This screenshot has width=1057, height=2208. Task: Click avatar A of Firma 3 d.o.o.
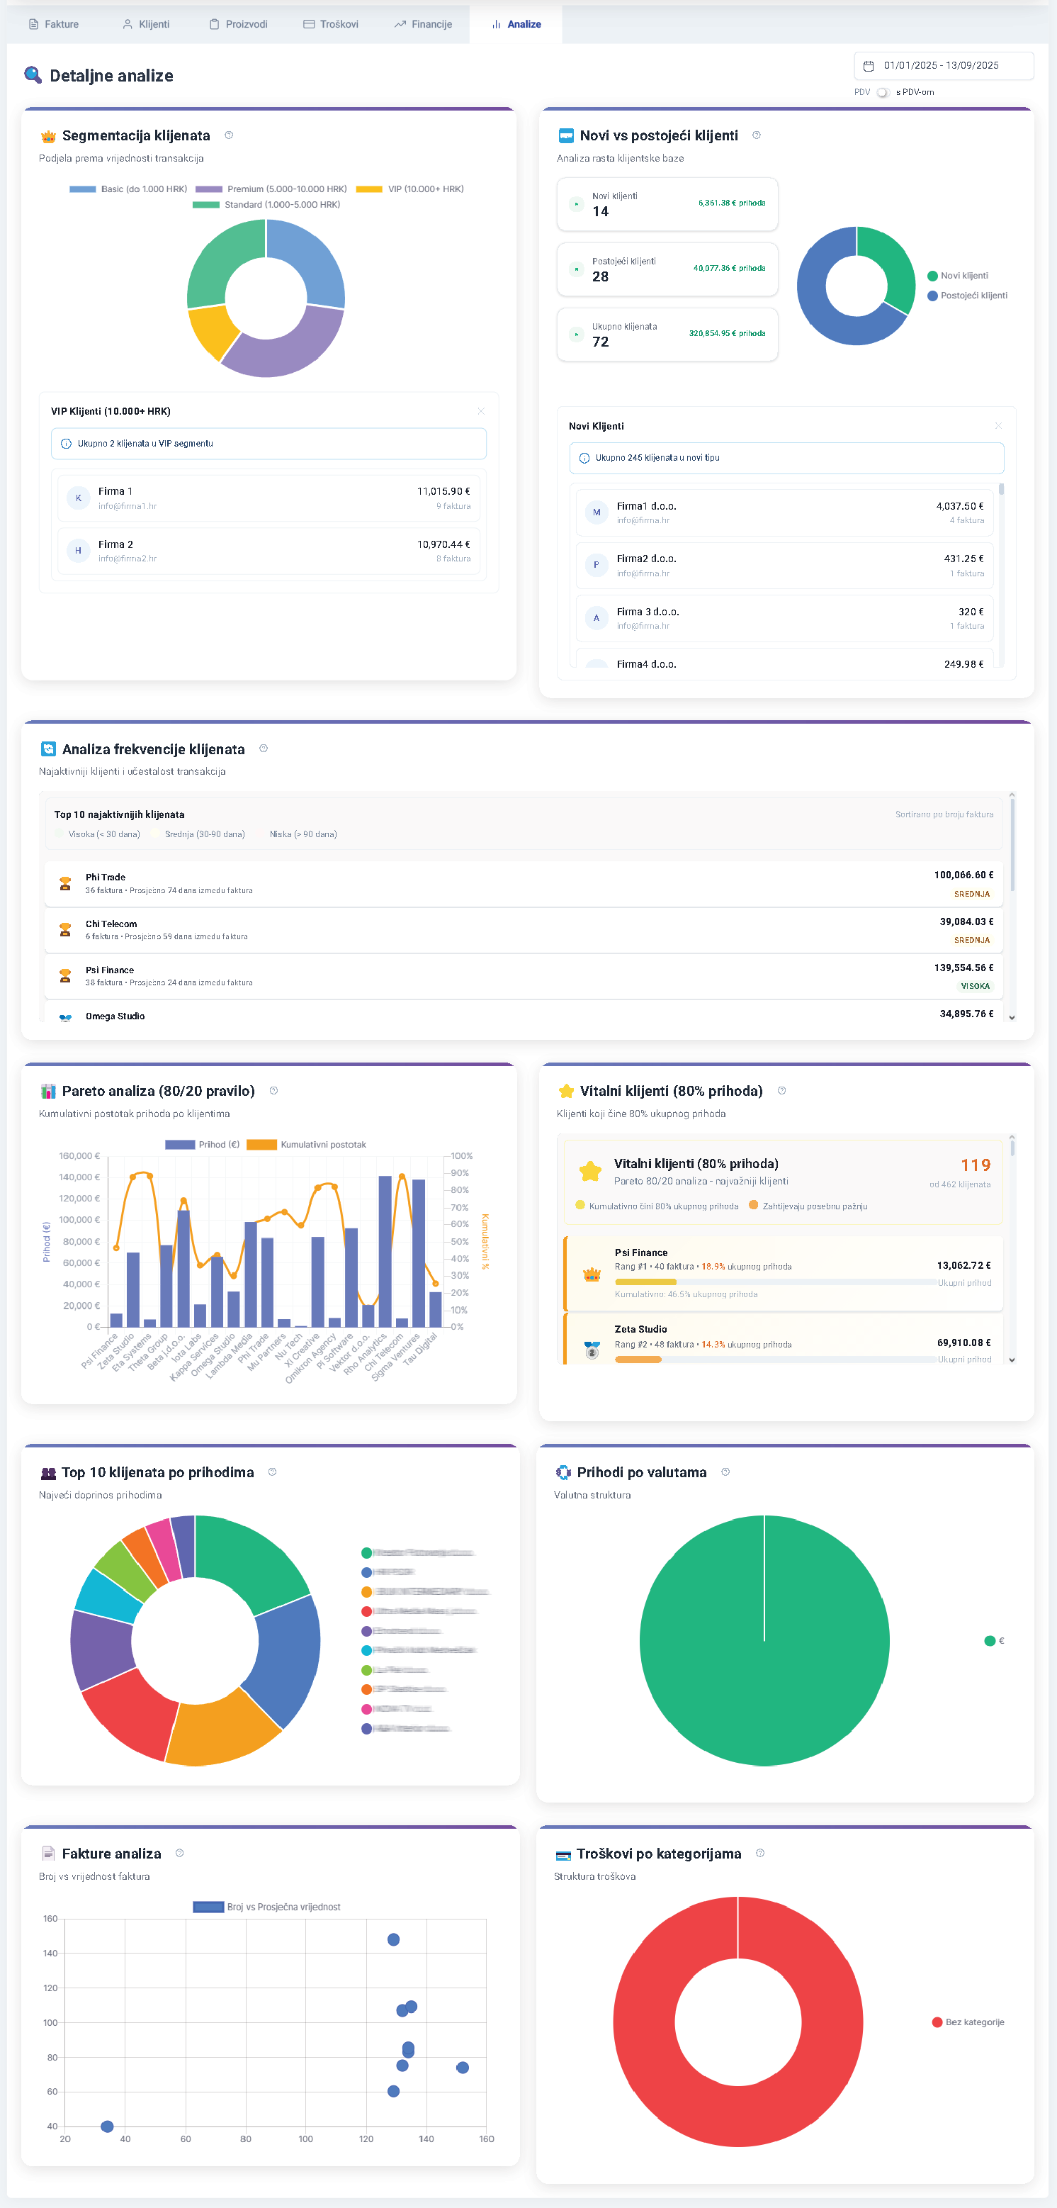pos(597,618)
